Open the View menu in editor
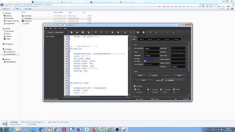This screenshot has width=235, height=132. [55, 28]
